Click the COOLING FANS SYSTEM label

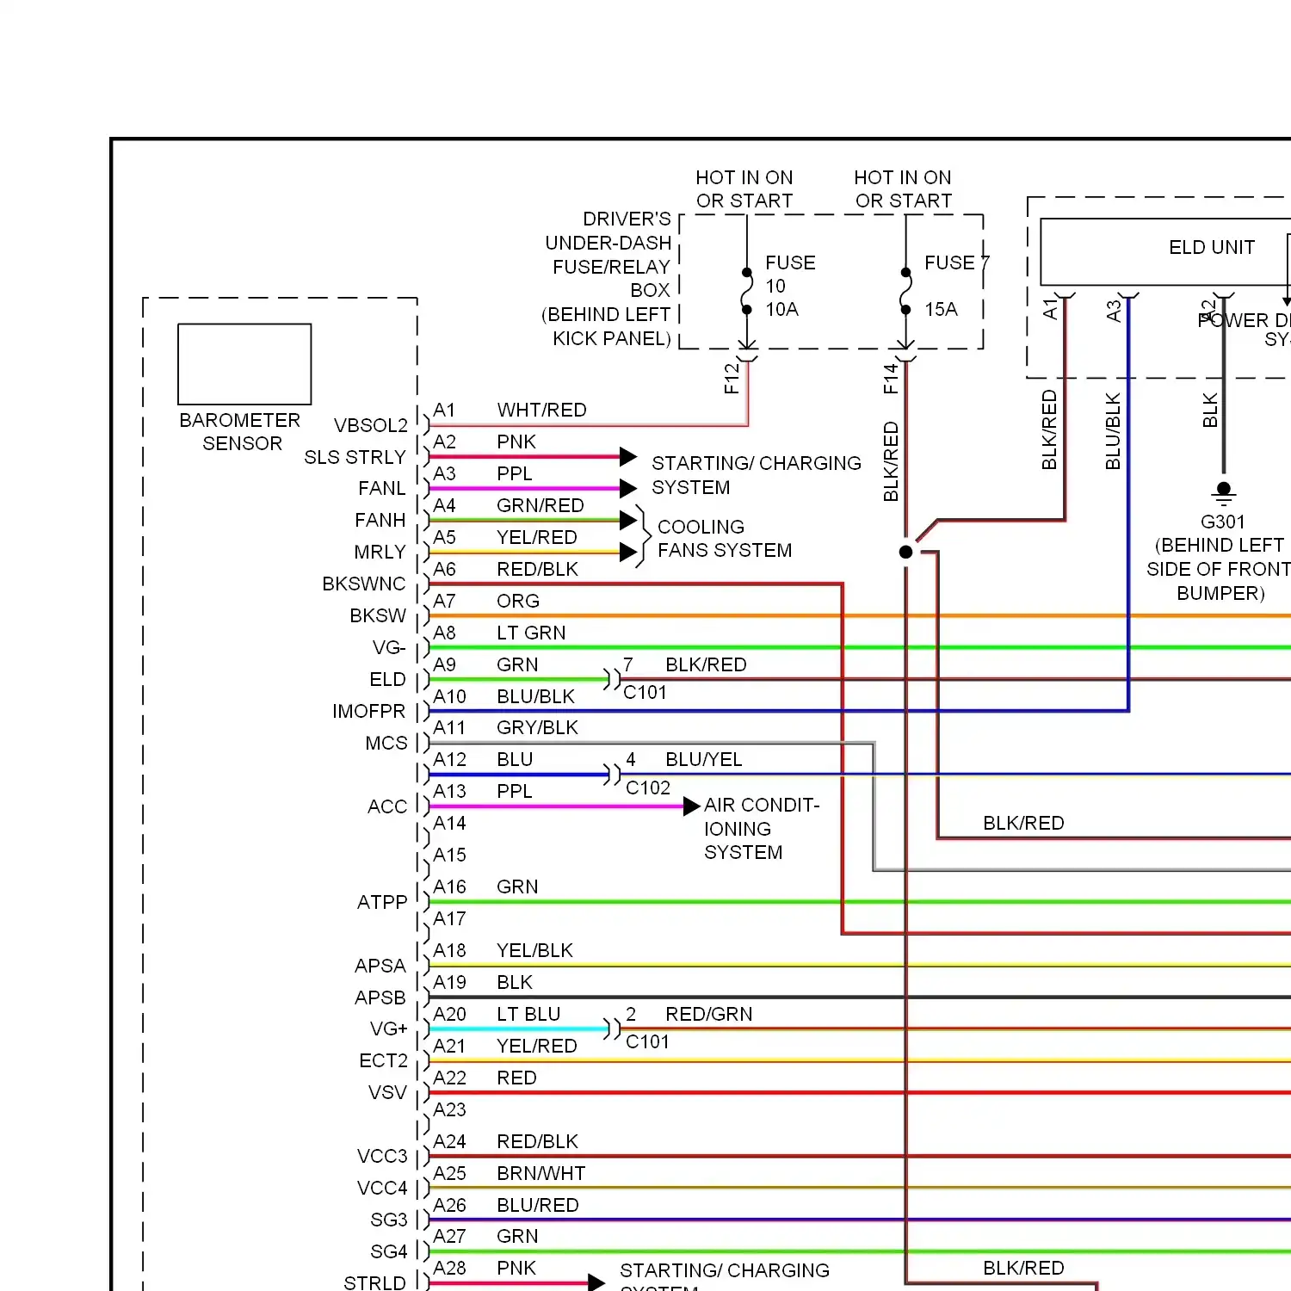point(725,538)
